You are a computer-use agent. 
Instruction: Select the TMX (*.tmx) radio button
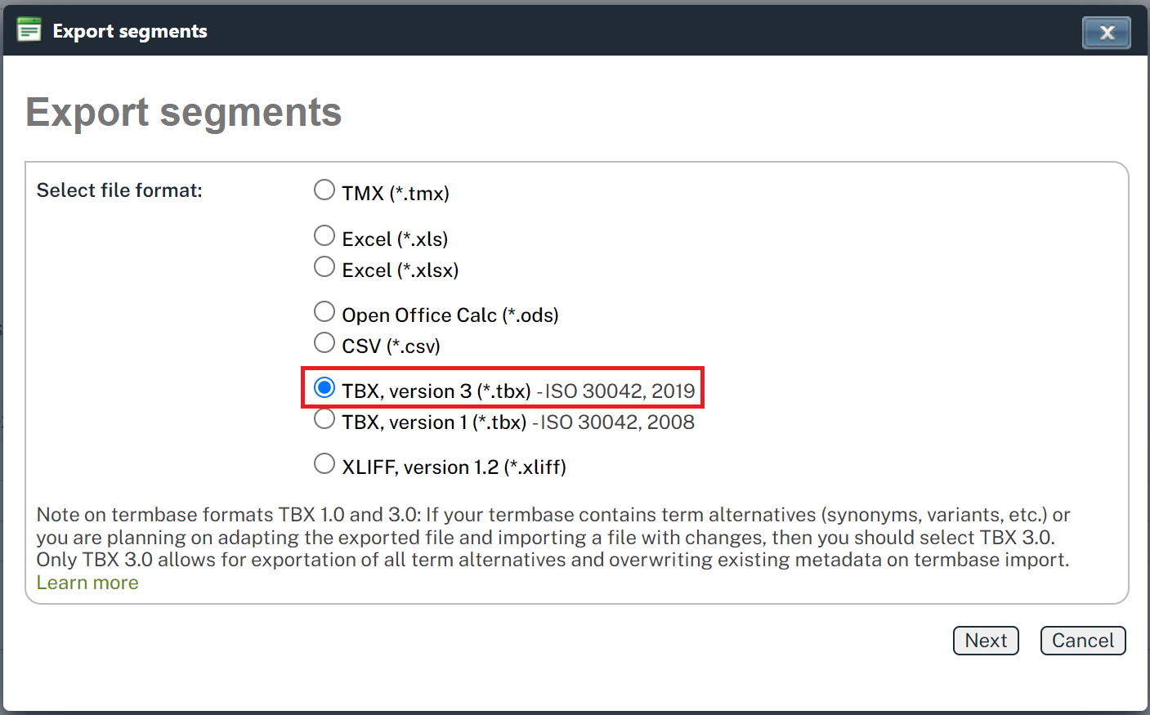(324, 190)
